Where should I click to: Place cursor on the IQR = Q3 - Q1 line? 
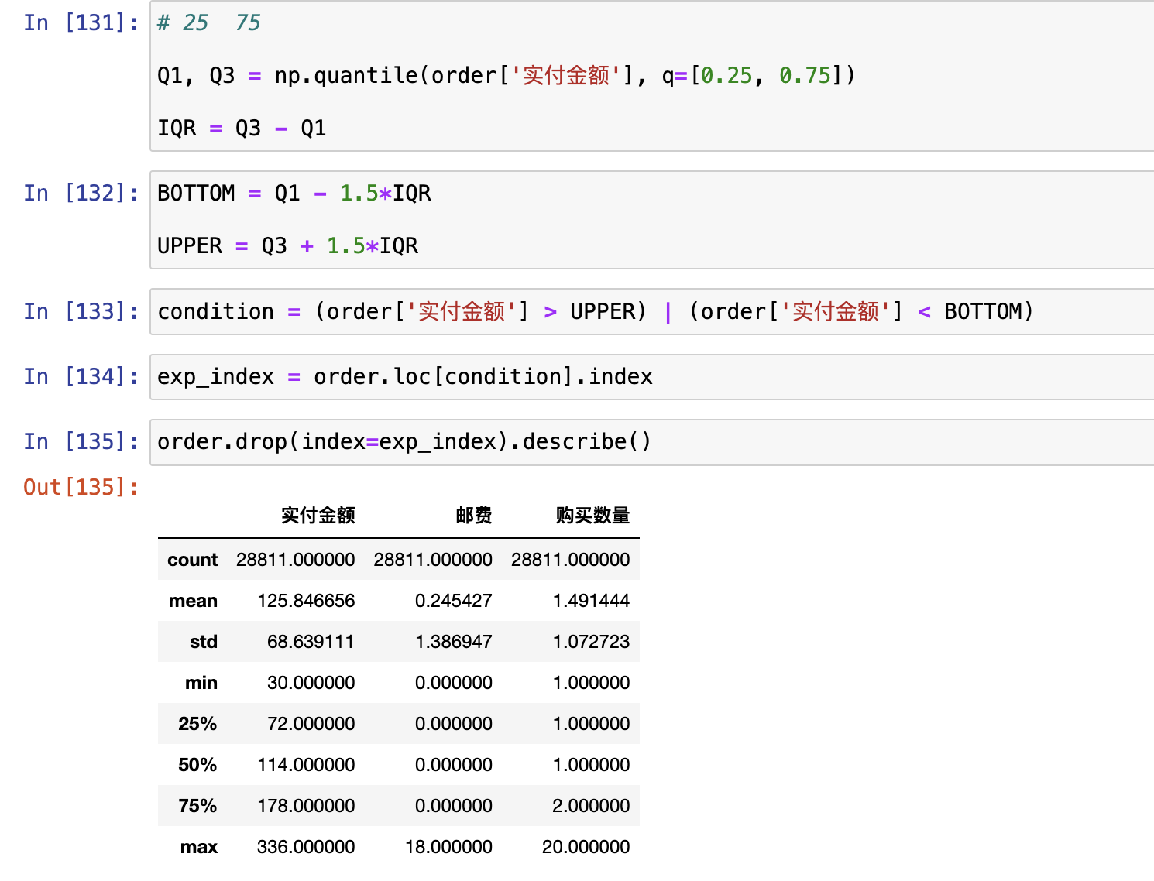tap(242, 129)
